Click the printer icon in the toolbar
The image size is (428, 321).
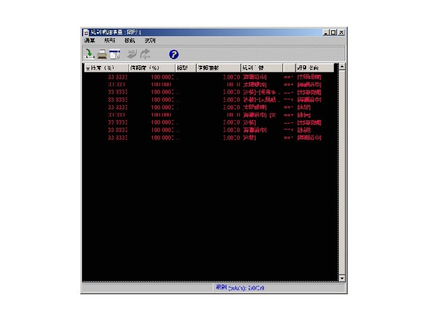coord(102,54)
